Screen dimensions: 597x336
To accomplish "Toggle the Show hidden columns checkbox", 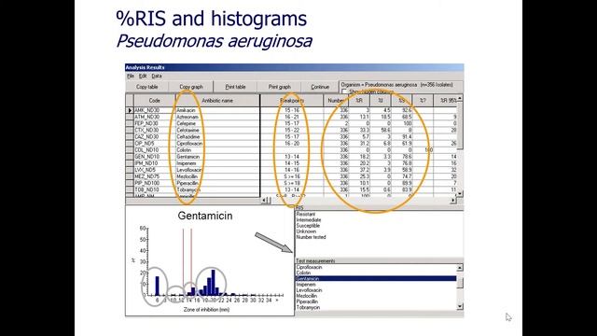I will [x=344, y=91].
